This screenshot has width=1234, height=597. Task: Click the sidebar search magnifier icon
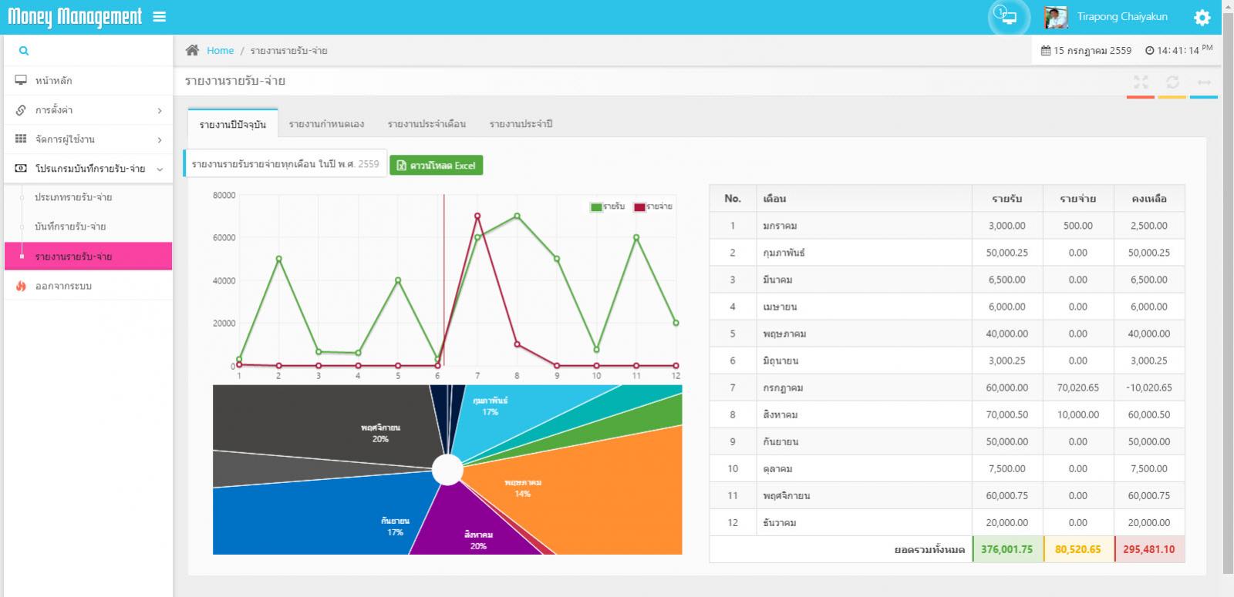click(x=24, y=51)
